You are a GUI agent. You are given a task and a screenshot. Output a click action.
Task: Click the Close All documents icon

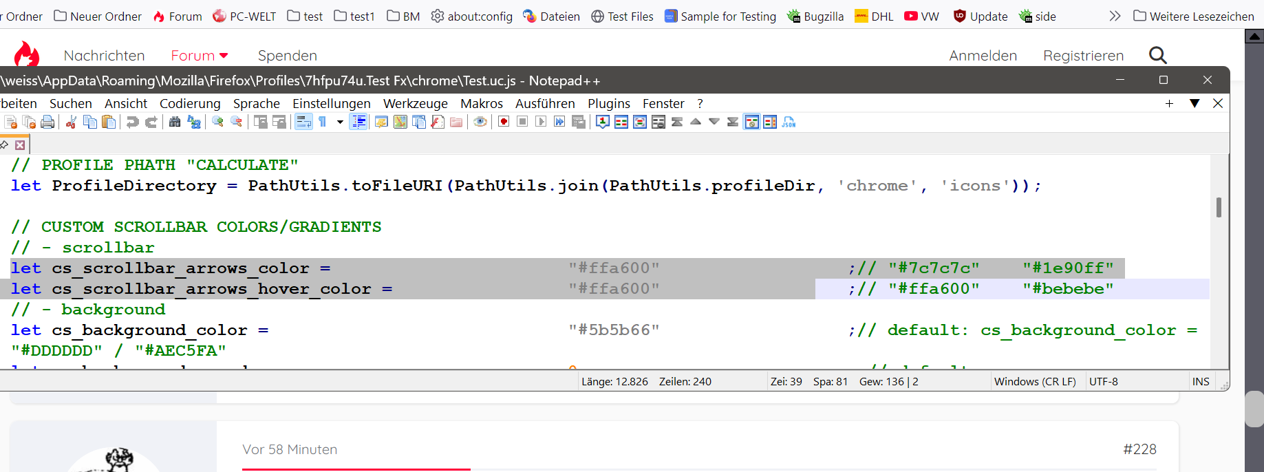(x=29, y=122)
